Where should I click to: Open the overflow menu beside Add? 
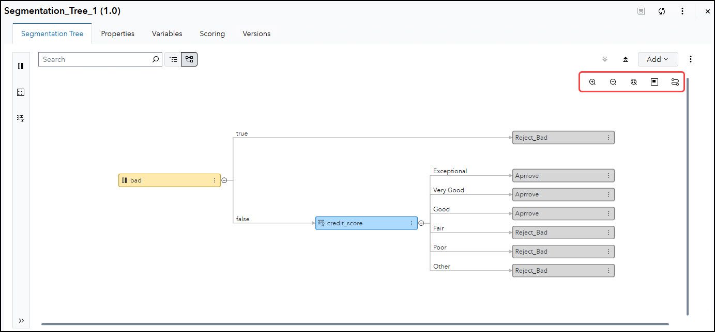691,59
